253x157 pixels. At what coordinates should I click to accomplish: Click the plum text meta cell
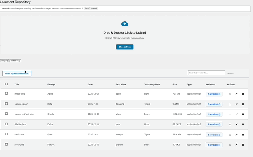coord(118,114)
